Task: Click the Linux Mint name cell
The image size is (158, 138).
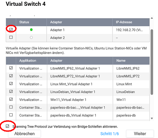Action: coord(131,84)
